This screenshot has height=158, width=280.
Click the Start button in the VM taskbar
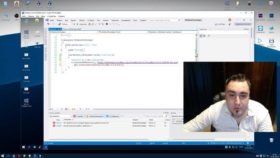23,147
